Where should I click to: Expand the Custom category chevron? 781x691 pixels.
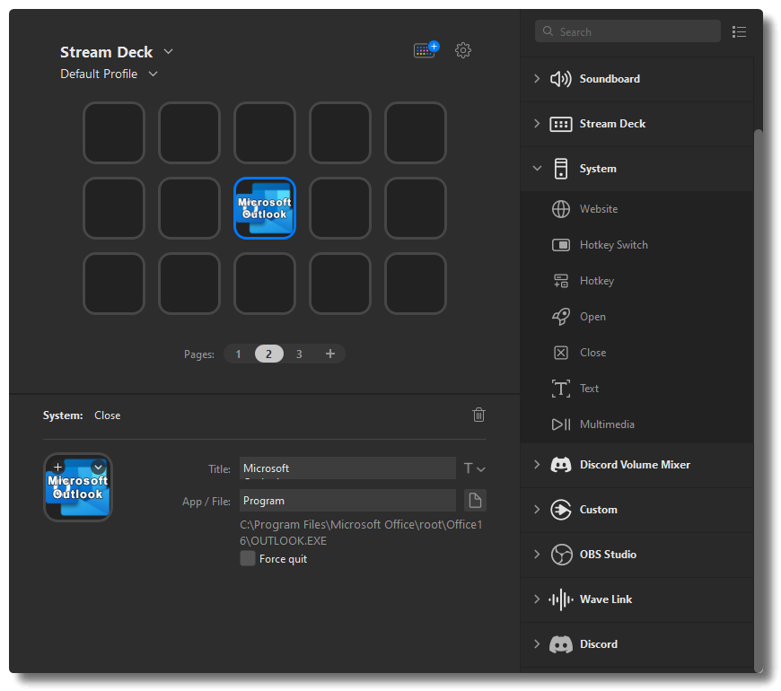click(x=537, y=510)
